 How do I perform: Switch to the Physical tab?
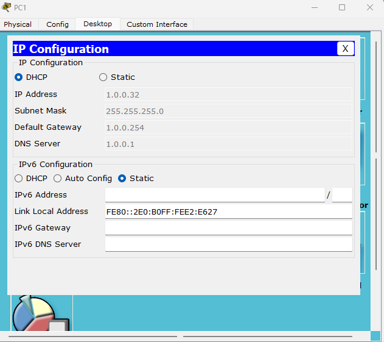(18, 24)
